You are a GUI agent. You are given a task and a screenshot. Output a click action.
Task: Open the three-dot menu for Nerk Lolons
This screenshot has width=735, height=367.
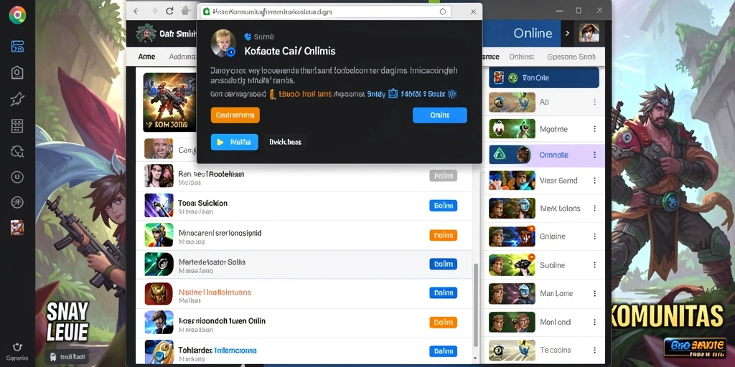click(x=594, y=209)
